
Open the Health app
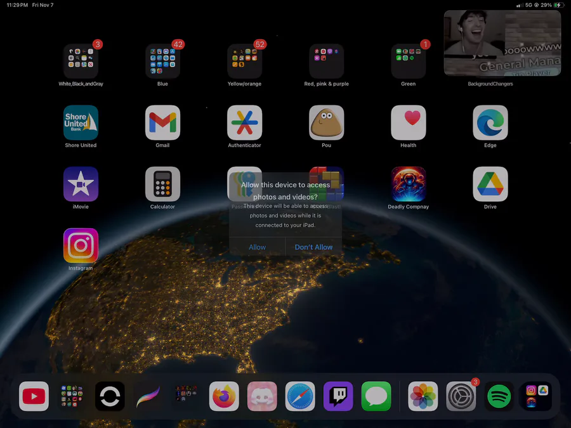[409, 122]
